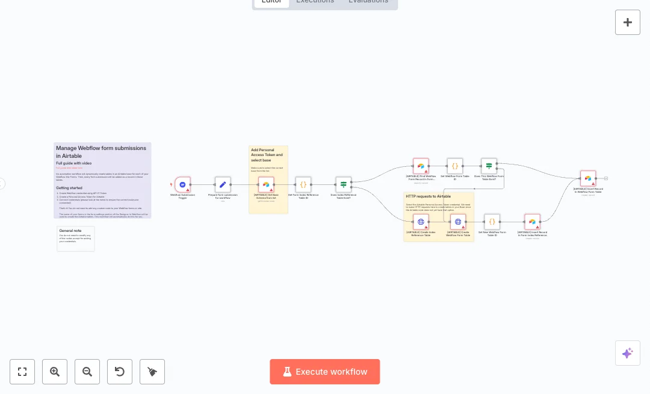Image resolution: width=650 pixels, height=394 pixels.
Task: Click the add node plus button top right
Action: click(628, 22)
